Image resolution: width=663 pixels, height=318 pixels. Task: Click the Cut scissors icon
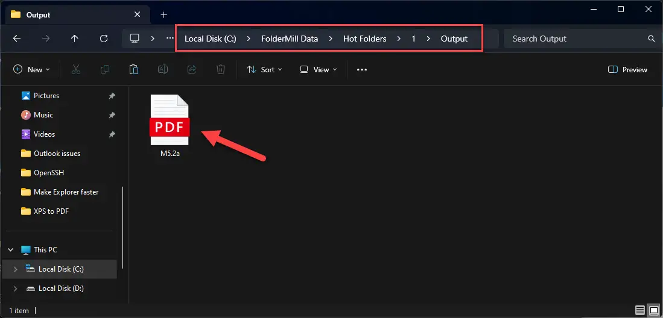point(76,70)
